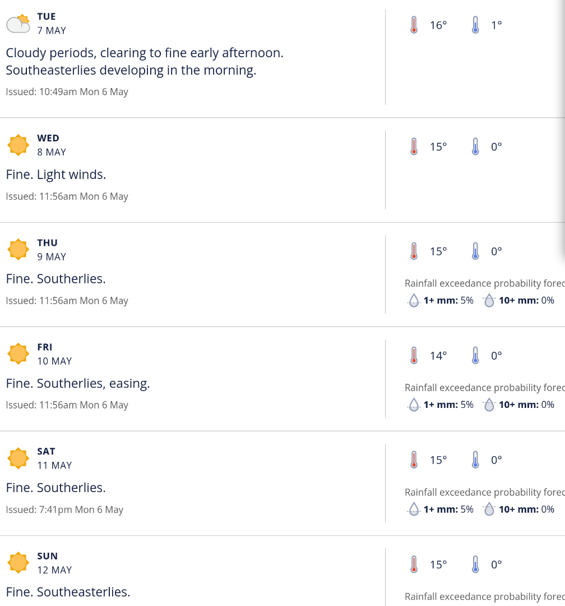Click the 'Fine. Light winds.' forecast text
565x606 pixels.
tap(56, 175)
